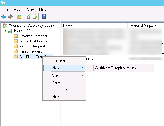Click the Pending Requests folder icon
The height and width of the screenshot is (126, 164).
coord(16,46)
